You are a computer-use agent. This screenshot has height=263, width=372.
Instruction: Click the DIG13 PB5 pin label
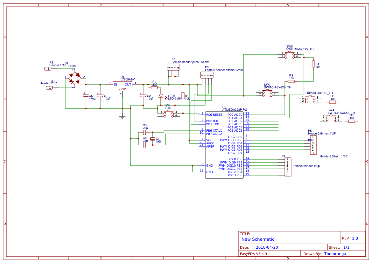[x=235, y=175]
